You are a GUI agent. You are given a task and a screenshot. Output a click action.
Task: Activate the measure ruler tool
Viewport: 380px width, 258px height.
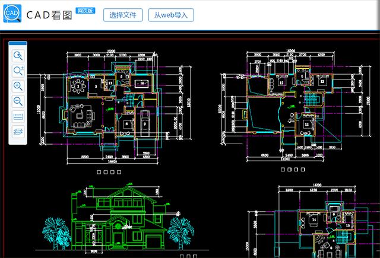[18, 116]
